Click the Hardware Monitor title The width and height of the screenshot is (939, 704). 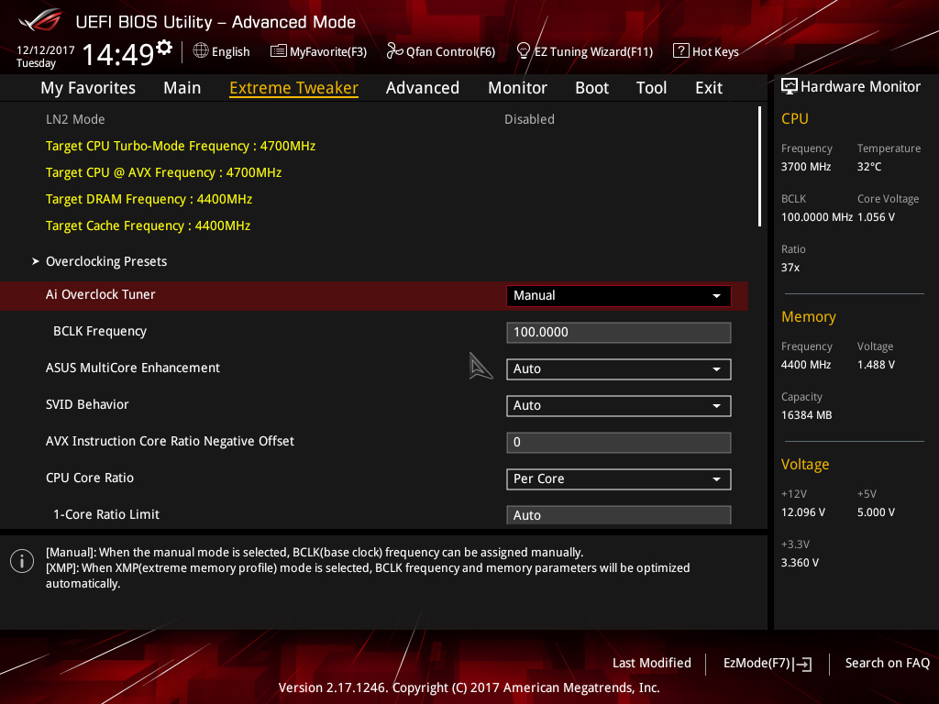860,87
